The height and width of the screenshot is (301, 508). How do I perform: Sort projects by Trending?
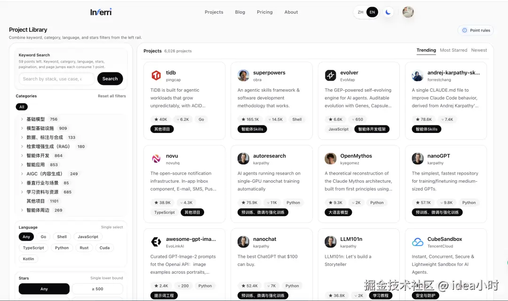coord(426,50)
